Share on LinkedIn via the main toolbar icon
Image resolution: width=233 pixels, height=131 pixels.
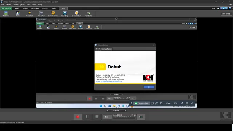(226, 8)
